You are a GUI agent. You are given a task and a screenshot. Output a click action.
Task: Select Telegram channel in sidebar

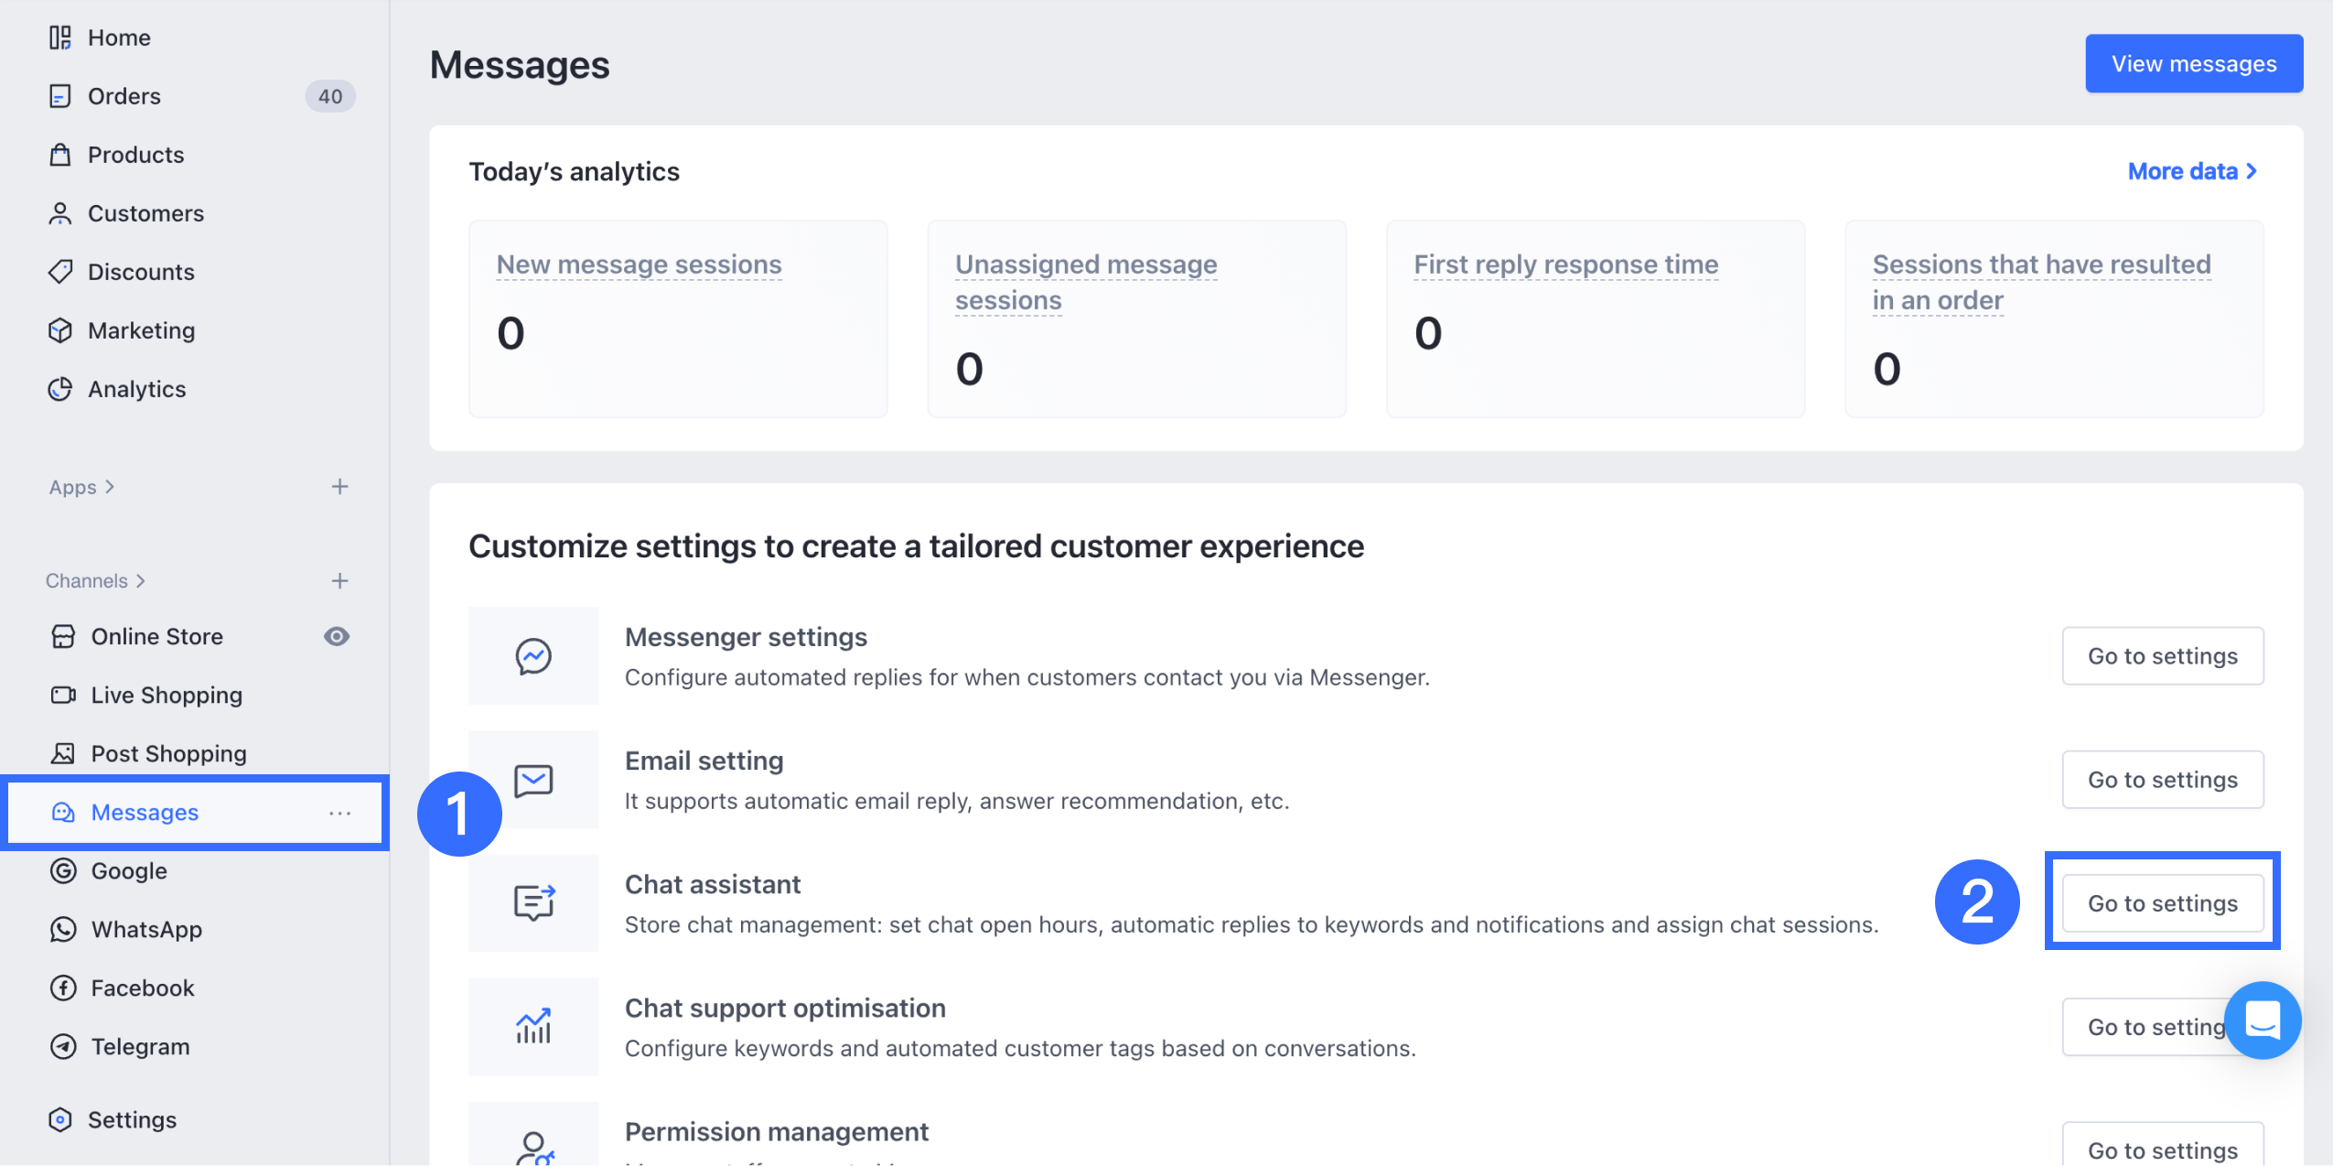pyautogui.click(x=140, y=1047)
